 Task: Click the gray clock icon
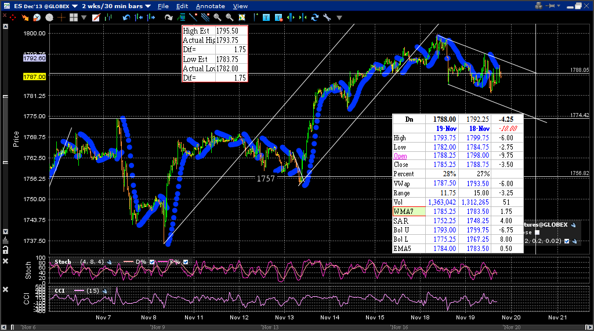click(49, 17)
